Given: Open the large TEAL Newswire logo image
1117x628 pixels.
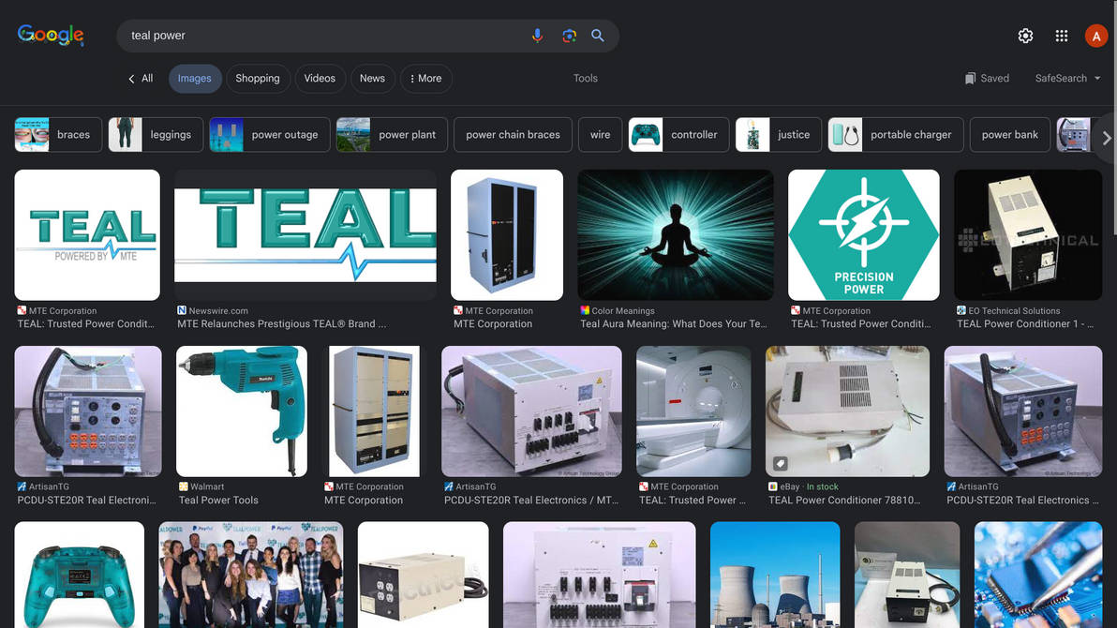Looking at the screenshot, I should (305, 234).
